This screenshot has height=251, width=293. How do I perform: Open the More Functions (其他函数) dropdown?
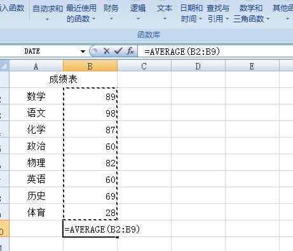pyautogui.click(x=283, y=13)
